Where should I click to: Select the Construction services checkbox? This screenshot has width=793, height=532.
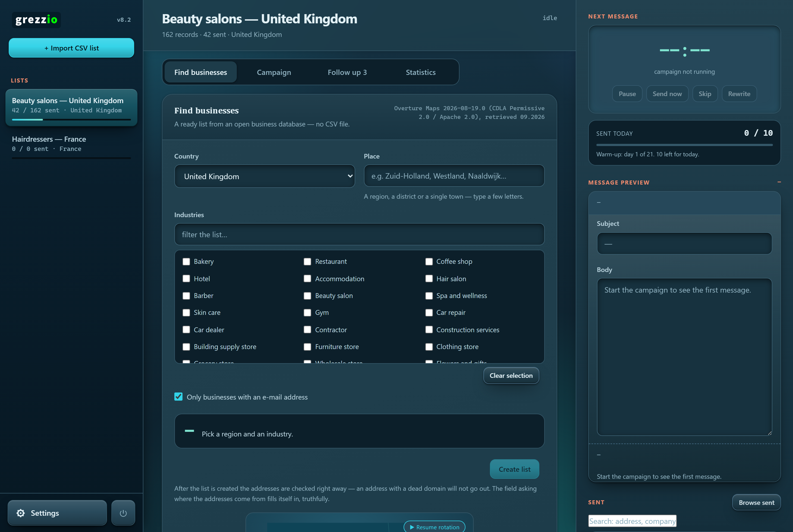coord(429,330)
